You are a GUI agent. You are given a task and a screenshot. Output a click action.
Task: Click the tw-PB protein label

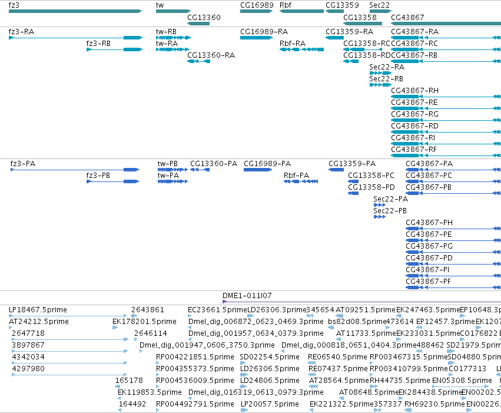click(x=168, y=164)
